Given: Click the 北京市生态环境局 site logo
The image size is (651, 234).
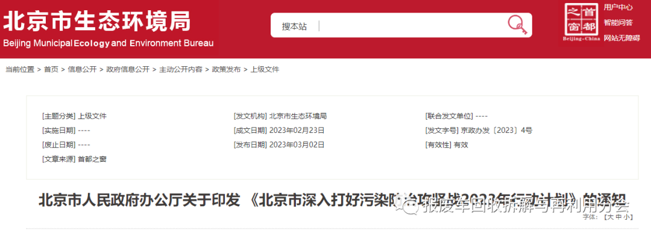Looking at the screenshot, I should coord(96,20).
